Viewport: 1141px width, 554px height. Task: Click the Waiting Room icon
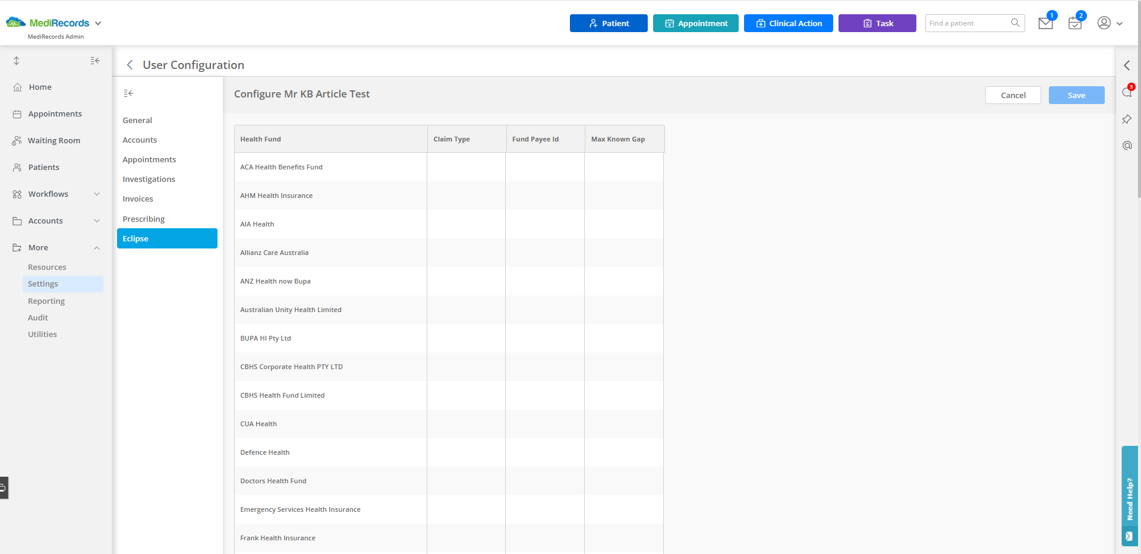click(17, 140)
